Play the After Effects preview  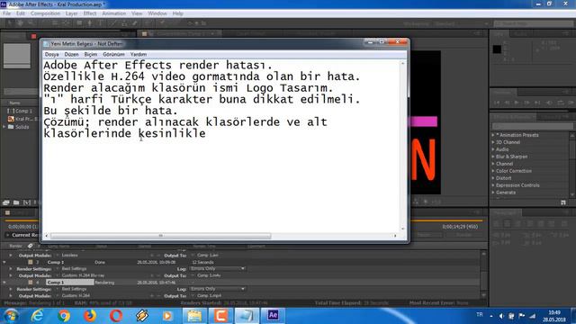coord(517,103)
